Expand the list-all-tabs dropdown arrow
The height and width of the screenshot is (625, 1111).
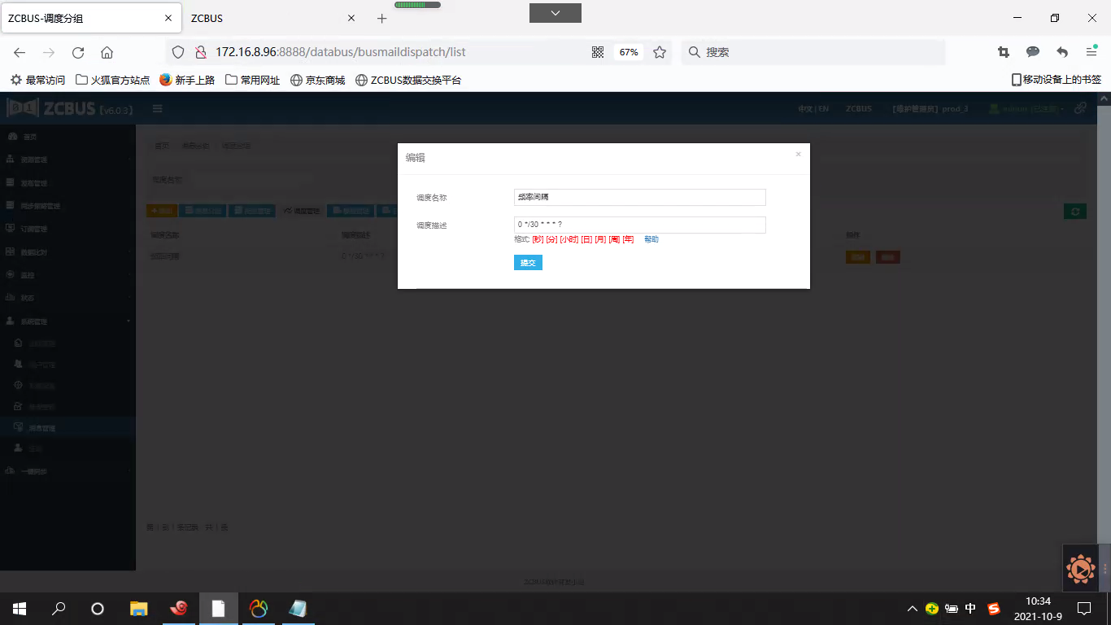(x=555, y=13)
